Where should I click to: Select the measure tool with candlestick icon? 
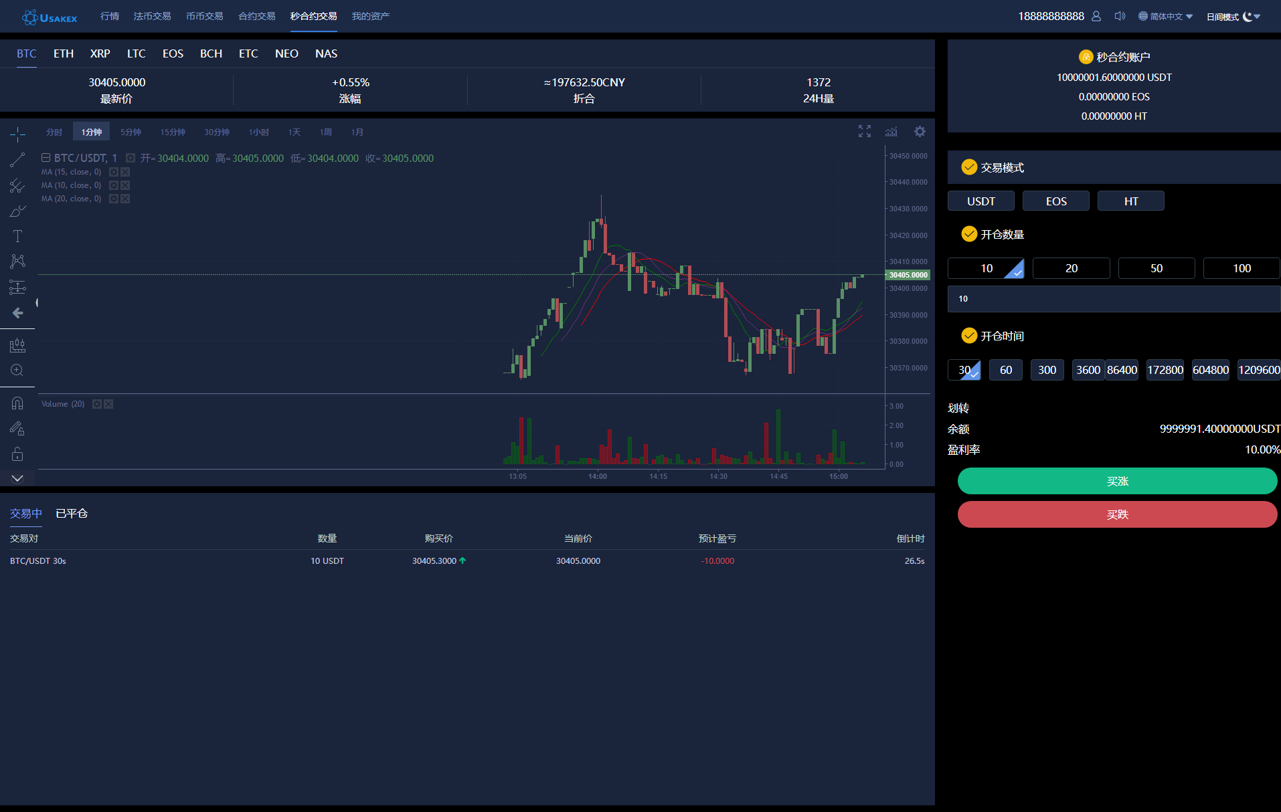tap(17, 345)
